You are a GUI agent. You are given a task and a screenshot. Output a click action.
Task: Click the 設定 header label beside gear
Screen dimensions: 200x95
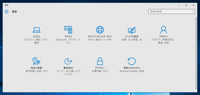[x=14, y=12]
